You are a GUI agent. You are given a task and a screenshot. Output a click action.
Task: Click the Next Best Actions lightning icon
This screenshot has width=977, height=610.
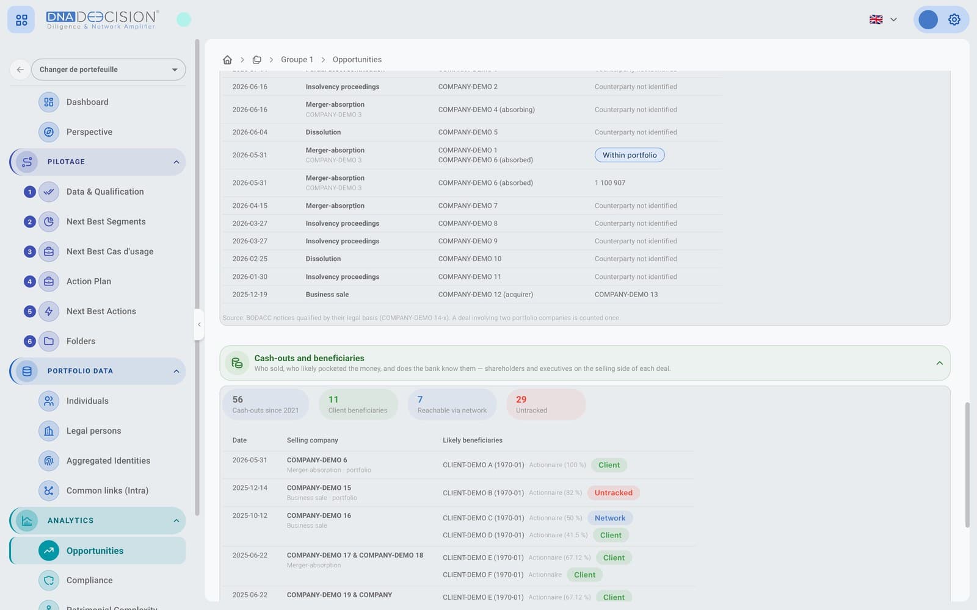[x=49, y=311]
